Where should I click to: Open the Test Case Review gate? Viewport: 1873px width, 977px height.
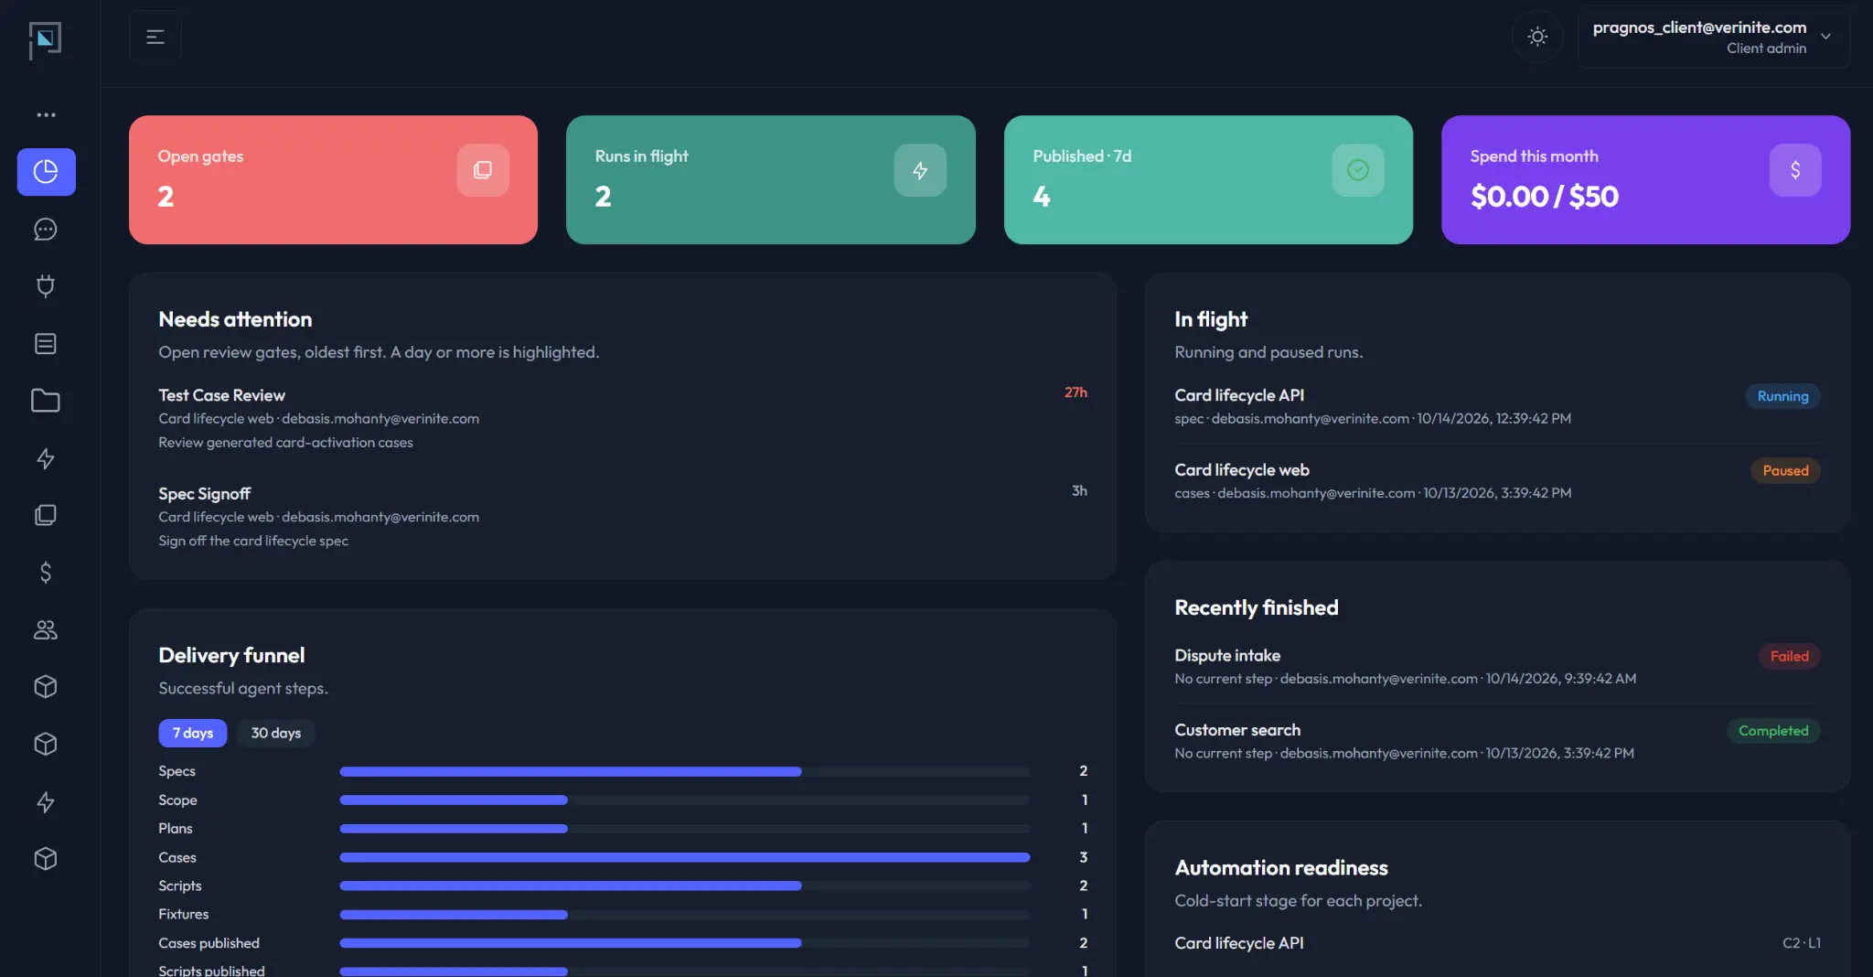[623, 418]
